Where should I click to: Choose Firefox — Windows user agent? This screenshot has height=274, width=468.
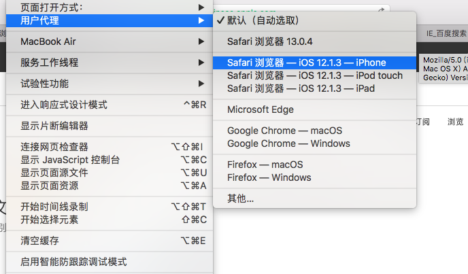coord(269,177)
